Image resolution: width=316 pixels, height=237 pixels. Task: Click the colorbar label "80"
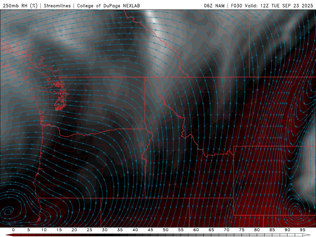click(x=257, y=230)
